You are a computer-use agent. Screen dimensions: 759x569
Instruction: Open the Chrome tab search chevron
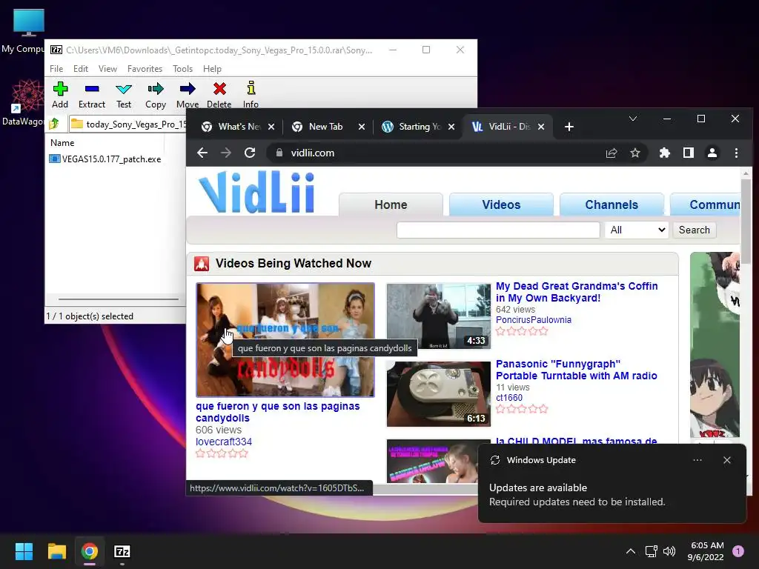point(633,119)
